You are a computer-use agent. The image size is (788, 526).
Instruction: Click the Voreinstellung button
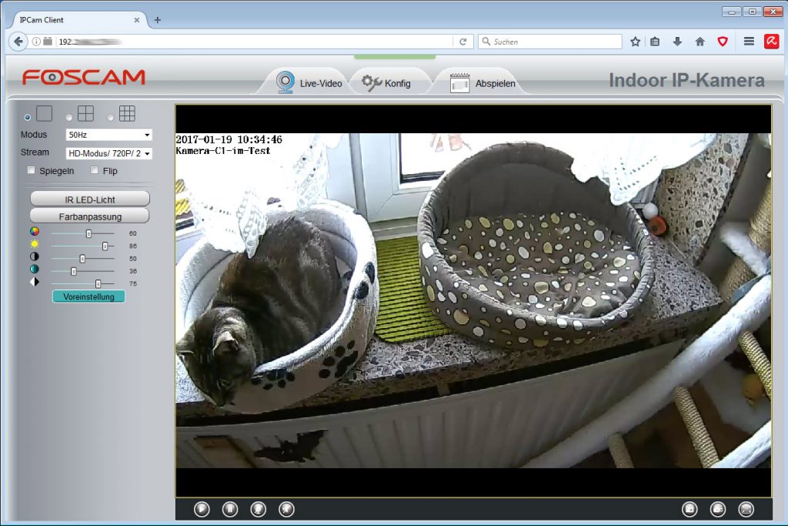click(88, 297)
